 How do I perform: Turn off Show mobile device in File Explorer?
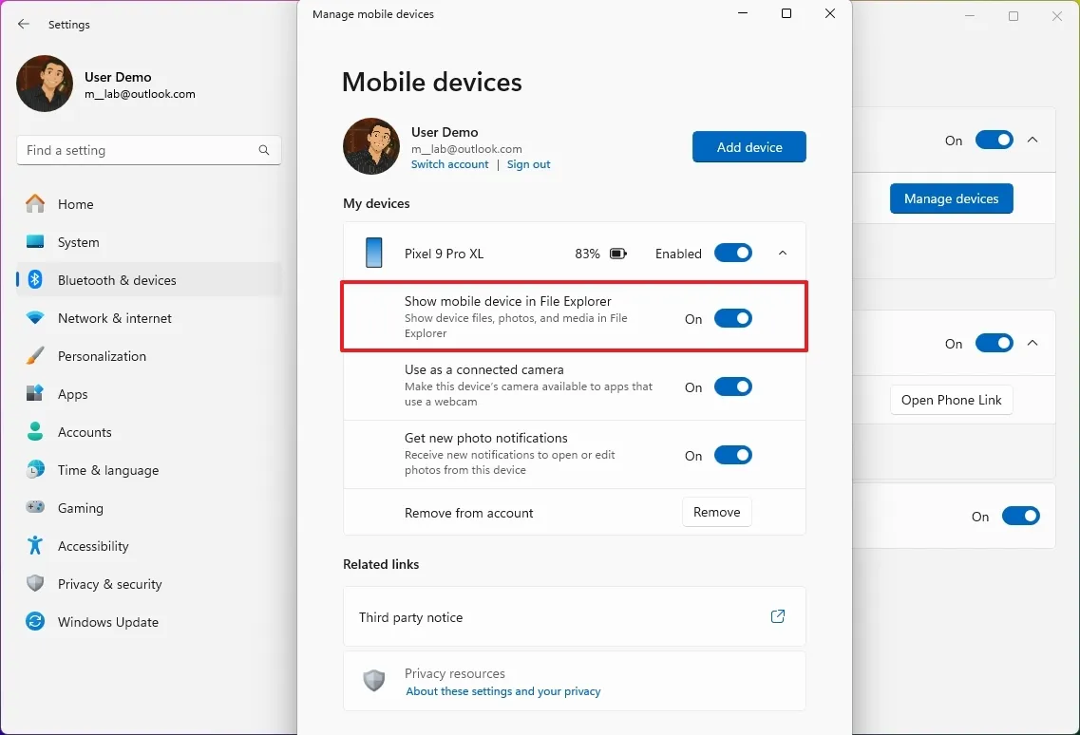732,318
